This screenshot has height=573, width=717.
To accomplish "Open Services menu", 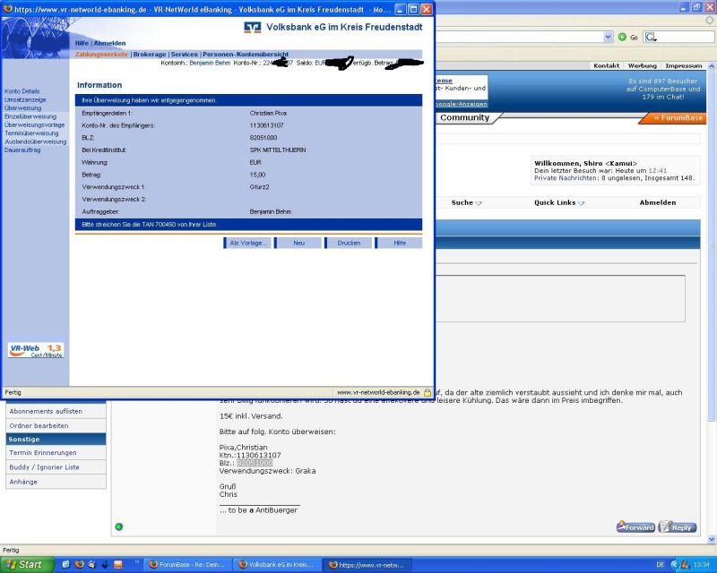I will 185,54.
